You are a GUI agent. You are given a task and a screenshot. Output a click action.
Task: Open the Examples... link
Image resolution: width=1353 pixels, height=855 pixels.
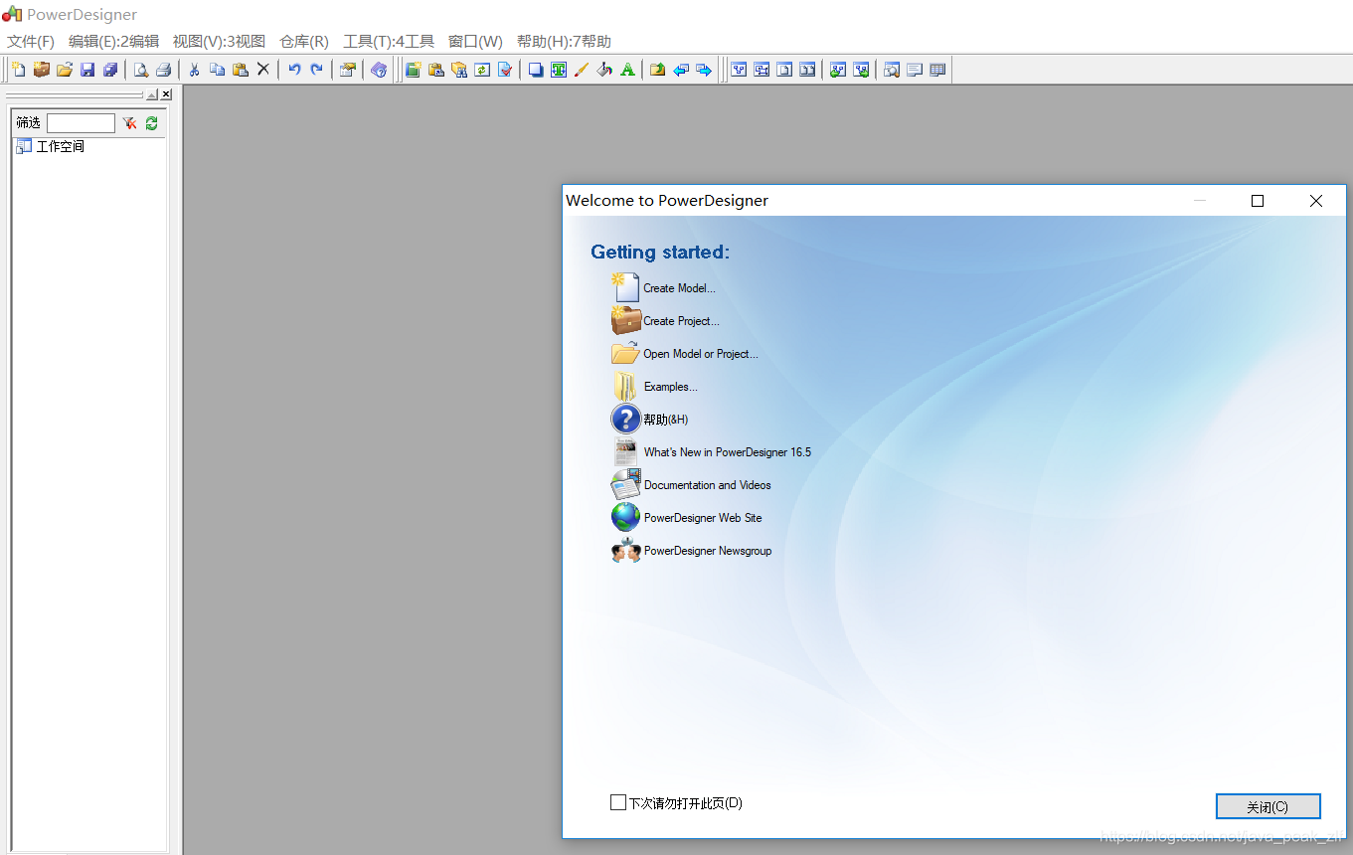point(671,387)
